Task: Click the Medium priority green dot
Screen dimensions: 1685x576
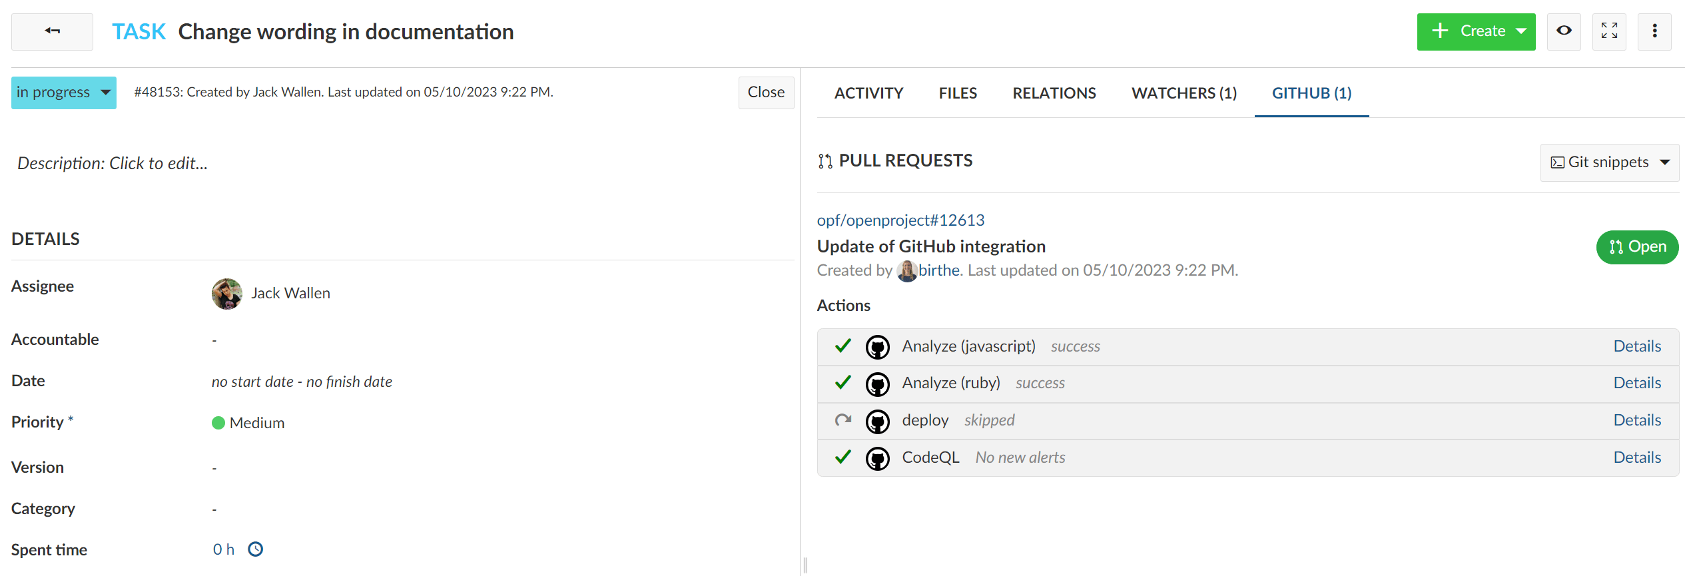Action: coord(218,424)
